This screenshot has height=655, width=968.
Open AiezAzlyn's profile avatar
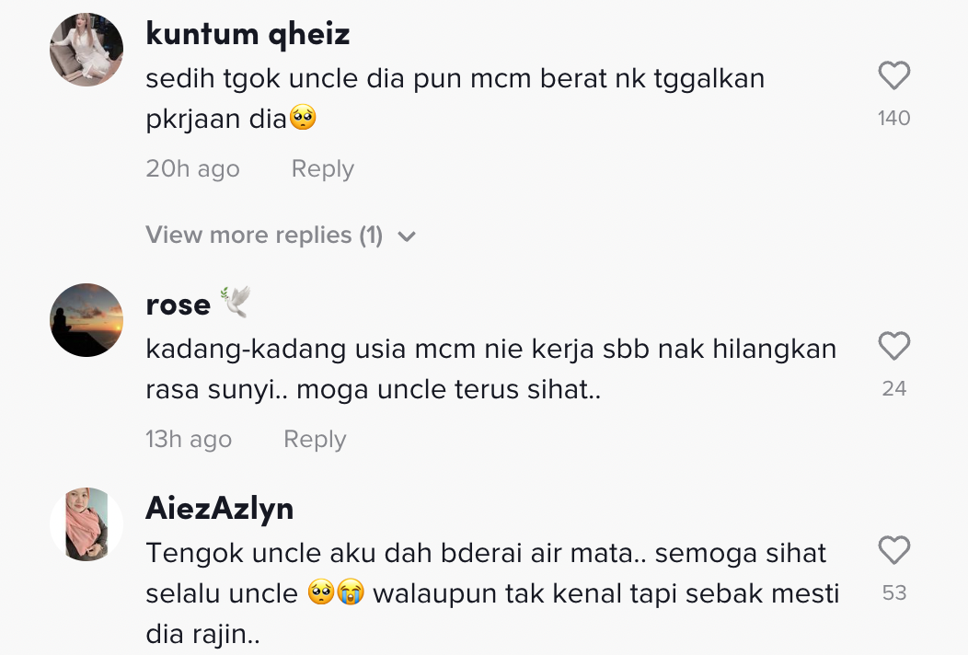coord(86,524)
